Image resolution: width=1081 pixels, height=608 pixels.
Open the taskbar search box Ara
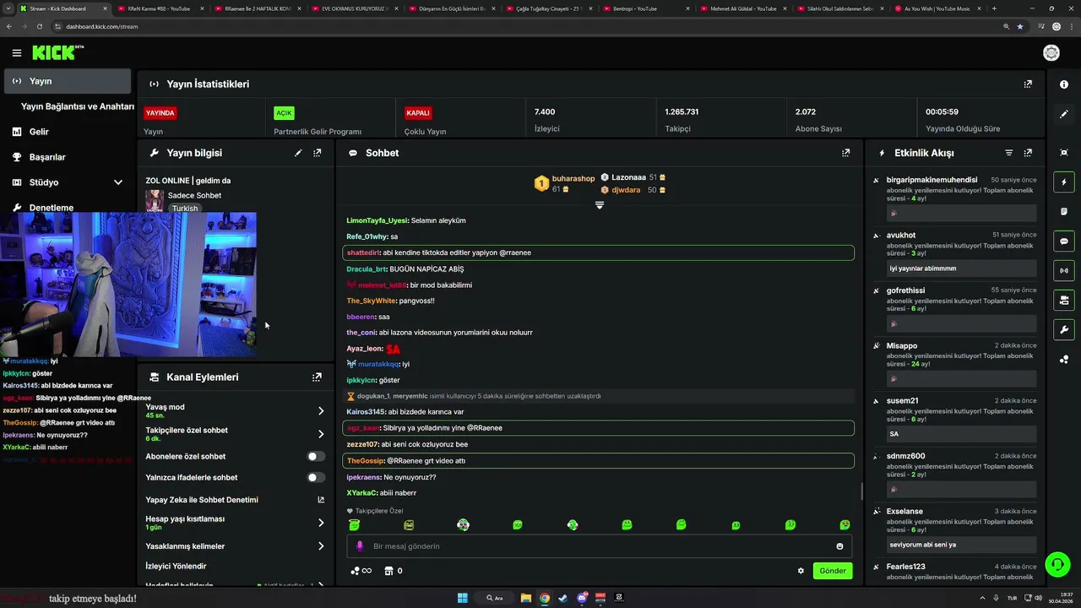click(x=495, y=598)
